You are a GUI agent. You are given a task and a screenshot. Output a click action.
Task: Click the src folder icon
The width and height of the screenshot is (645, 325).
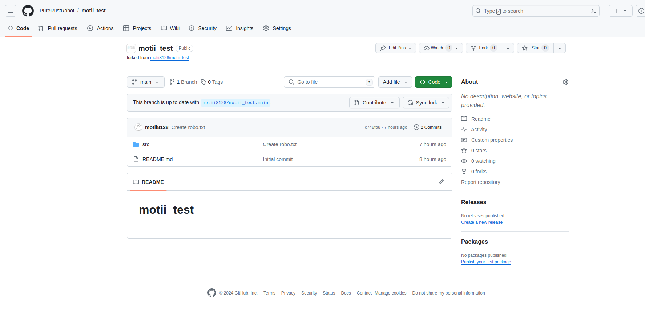tap(136, 144)
